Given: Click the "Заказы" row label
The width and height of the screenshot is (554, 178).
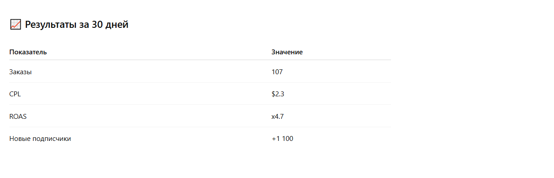Looking at the screenshot, I should tap(20, 72).
